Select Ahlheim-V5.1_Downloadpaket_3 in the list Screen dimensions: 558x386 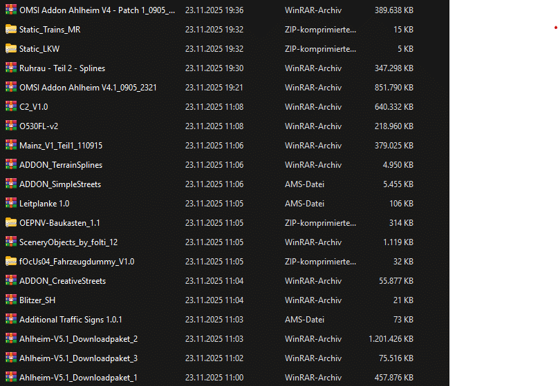point(78,358)
